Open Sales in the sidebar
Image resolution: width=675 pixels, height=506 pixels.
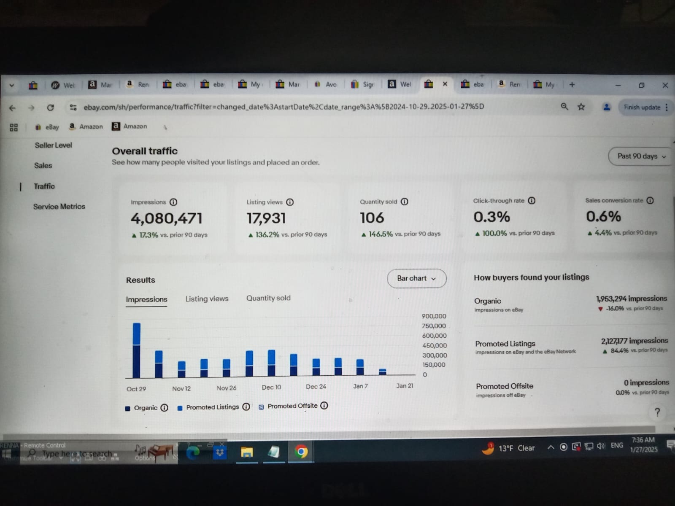[43, 166]
